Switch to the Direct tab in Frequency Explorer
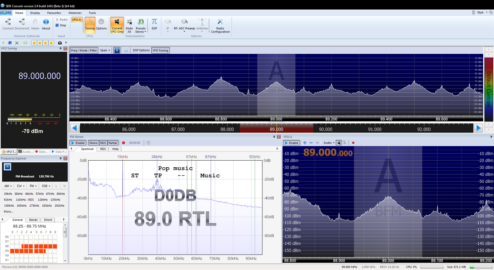 (x=48, y=220)
